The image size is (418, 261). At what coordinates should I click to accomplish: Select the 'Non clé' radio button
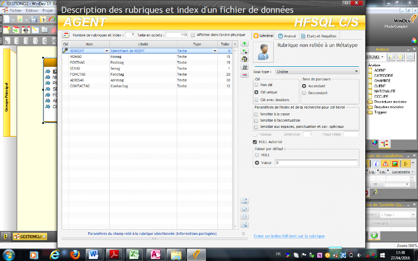pyautogui.click(x=256, y=85)
